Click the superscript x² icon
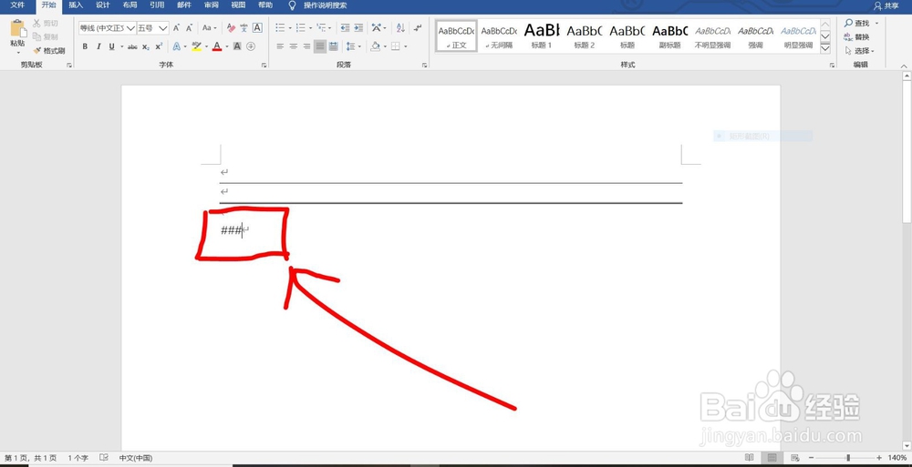912x467 pixels. [x=159, y=46]
